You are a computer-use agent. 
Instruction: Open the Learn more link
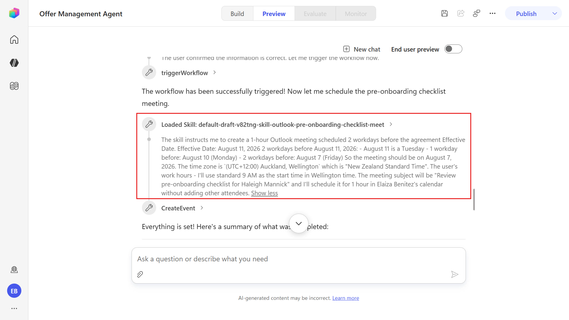346,298
